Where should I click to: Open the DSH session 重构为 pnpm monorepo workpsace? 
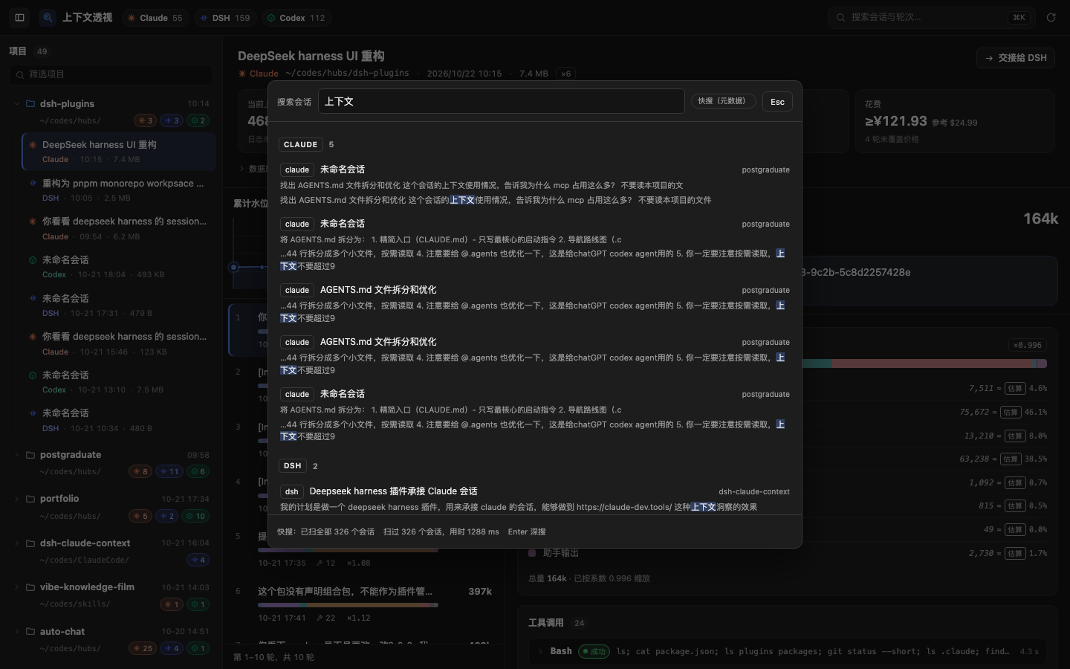tap(119, 190)
